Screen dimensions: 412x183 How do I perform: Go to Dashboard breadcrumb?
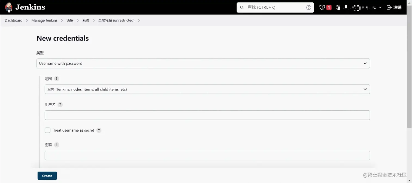(14, 20)
